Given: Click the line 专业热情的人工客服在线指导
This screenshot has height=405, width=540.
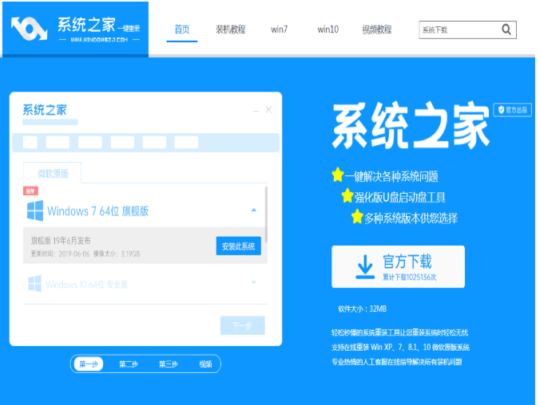Looking at the screenshot, I should tap(397, 362).
